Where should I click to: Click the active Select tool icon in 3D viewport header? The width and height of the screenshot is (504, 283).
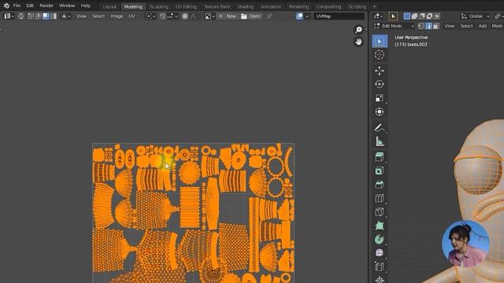click(x=393, y=16)
